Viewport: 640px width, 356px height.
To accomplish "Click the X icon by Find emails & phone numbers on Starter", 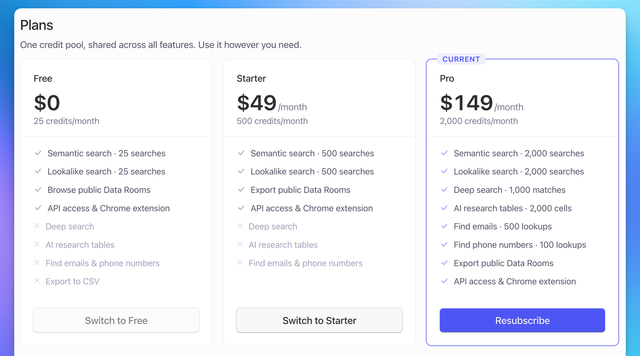I will point(240,263).
